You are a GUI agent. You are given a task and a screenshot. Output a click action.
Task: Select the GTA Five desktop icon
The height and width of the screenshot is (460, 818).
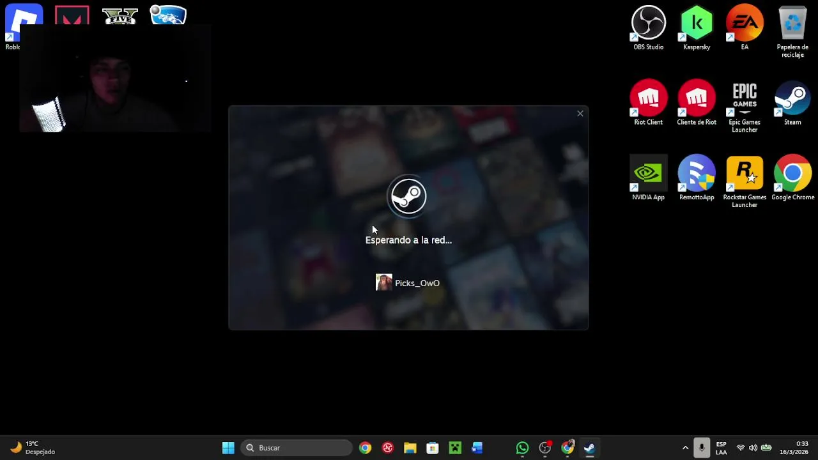[120, 15]
